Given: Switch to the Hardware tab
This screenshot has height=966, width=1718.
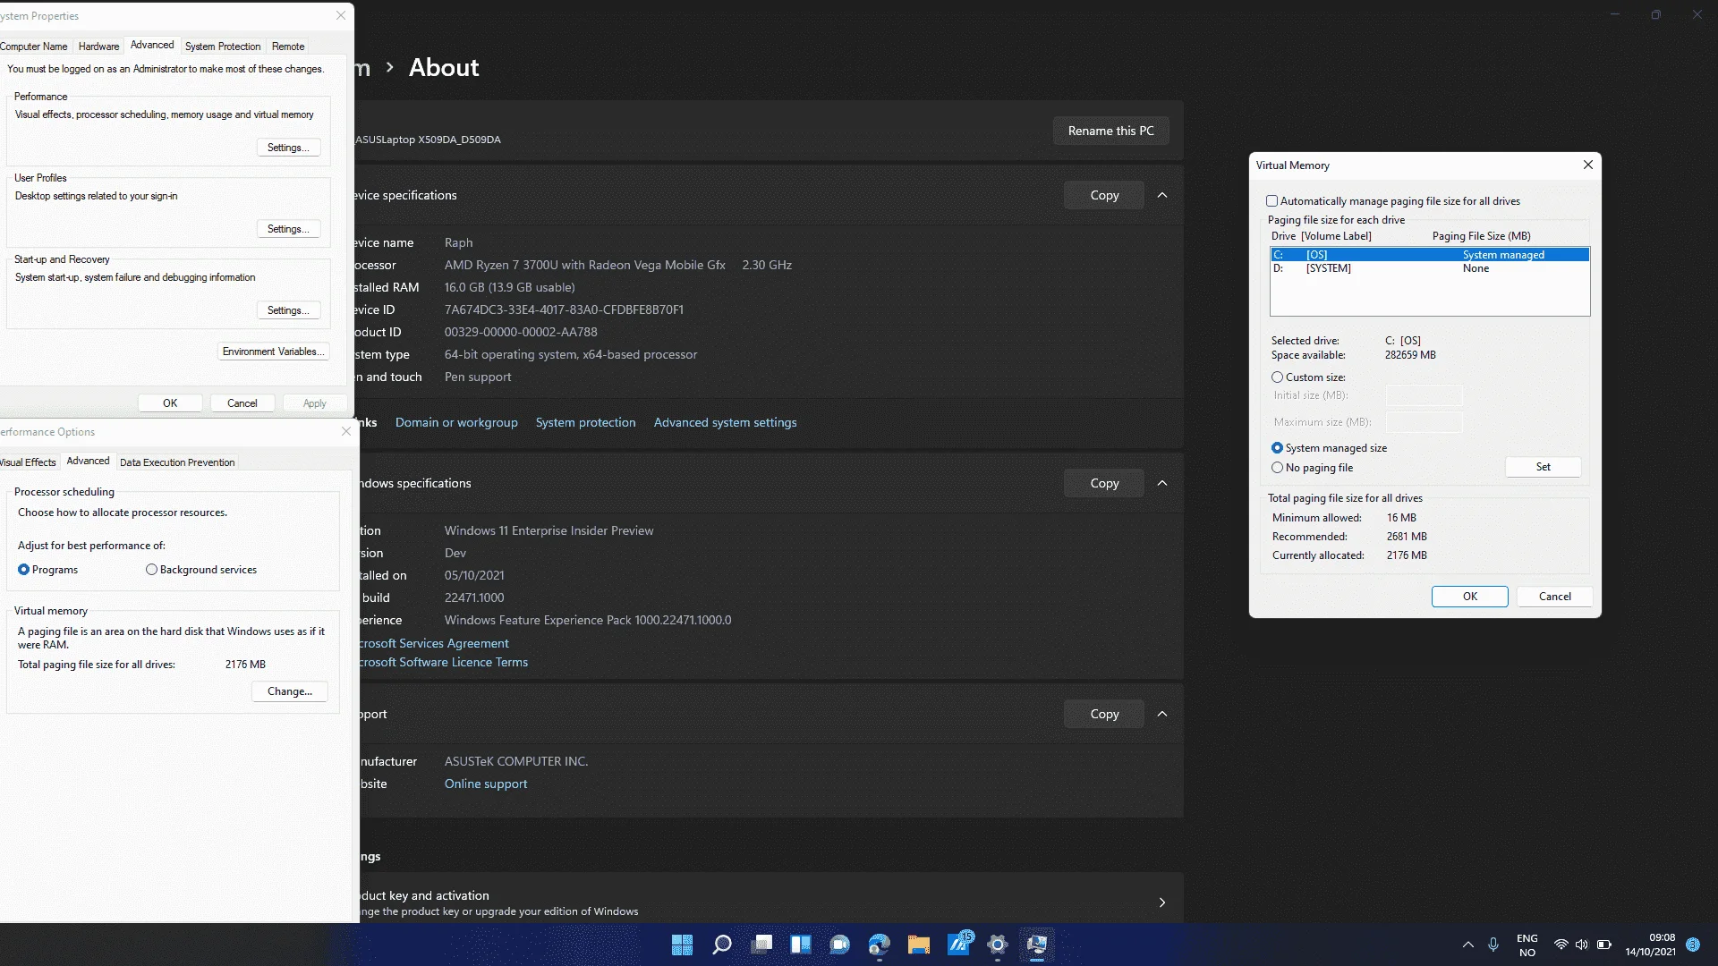Looking at the screenshot, I should [98, 47].
